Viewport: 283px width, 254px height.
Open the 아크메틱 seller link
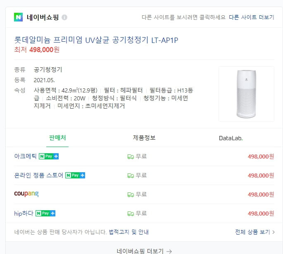(25, 156)
